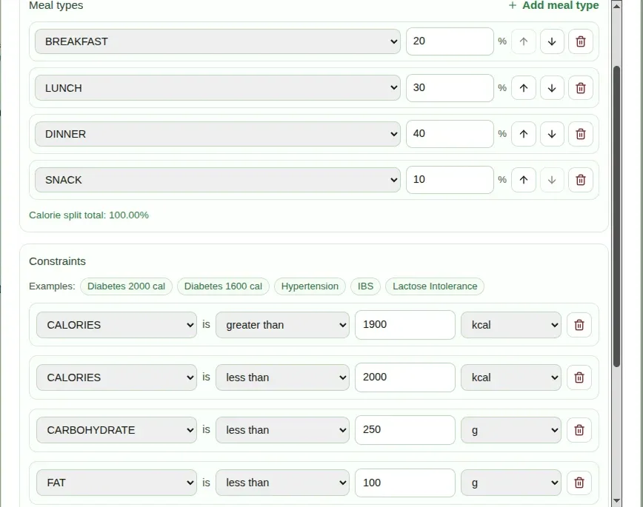Apply the IBS example constraints
Image resolution: width=643 pixels, height=507 pixels.
365,286
